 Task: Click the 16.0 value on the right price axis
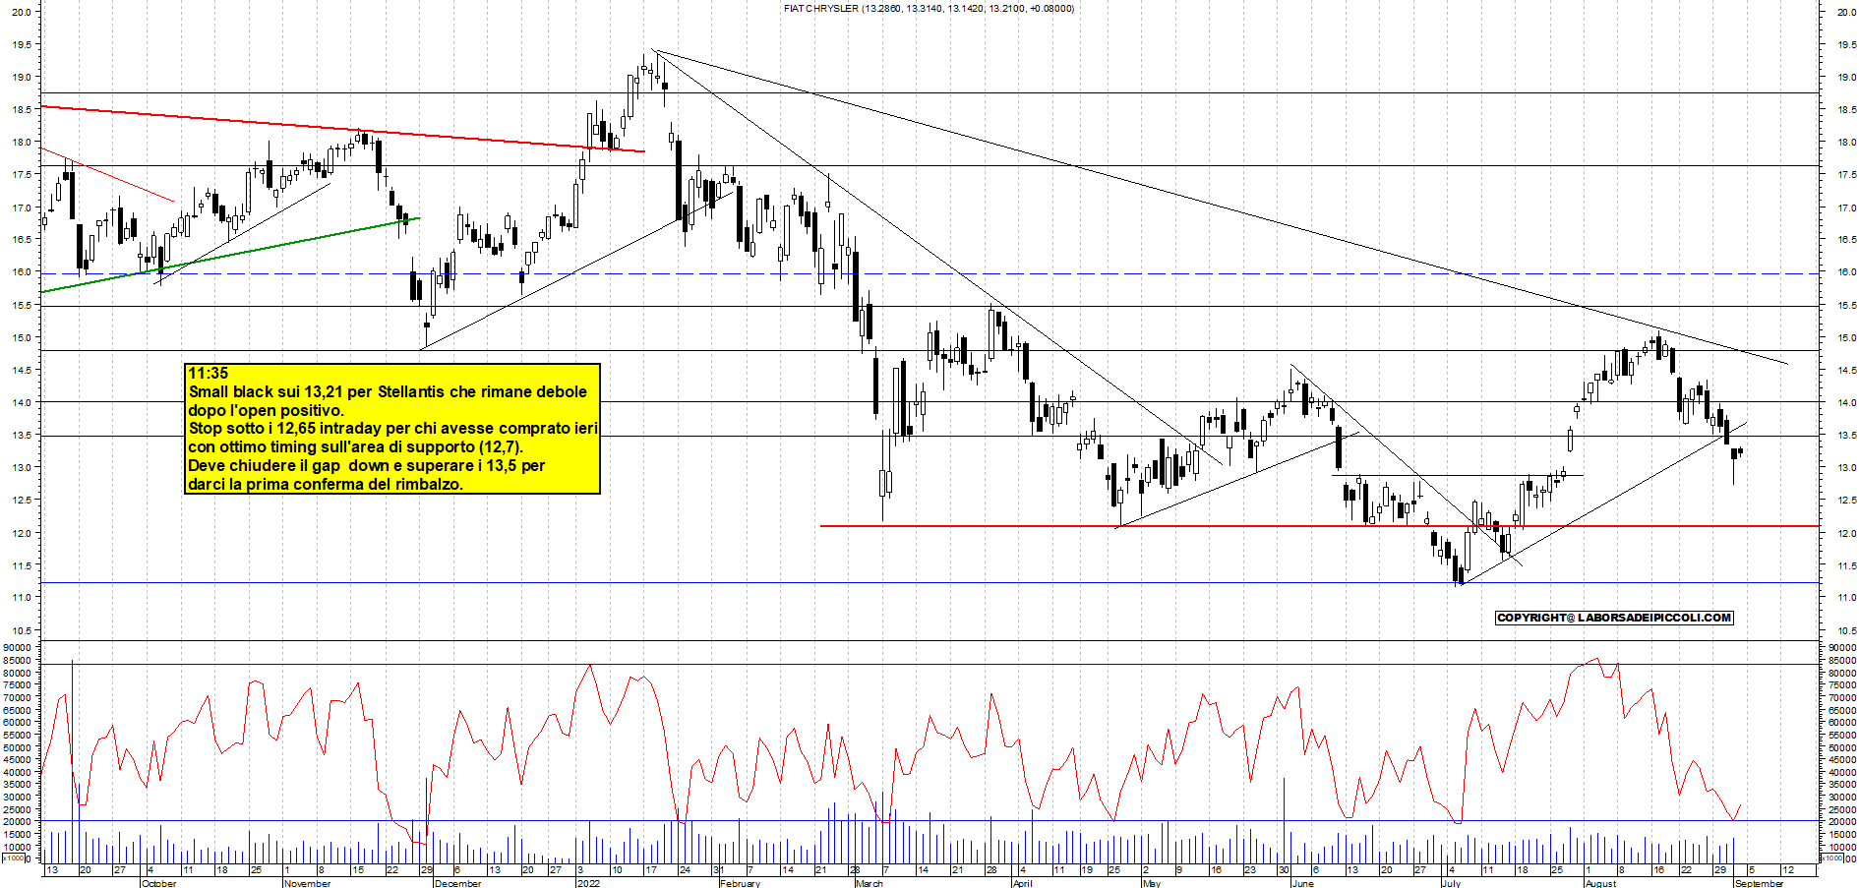pyautogui.click(x=1846, y=272)
